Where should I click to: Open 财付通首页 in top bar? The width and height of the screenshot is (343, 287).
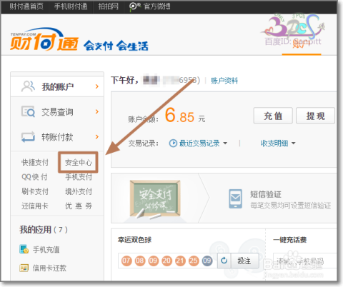click(26, 6)
